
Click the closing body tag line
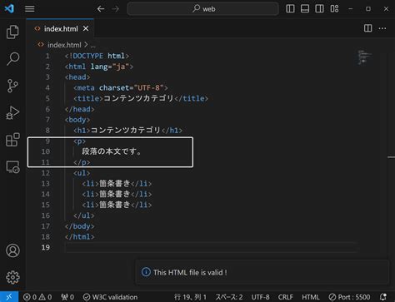[79, 226]
